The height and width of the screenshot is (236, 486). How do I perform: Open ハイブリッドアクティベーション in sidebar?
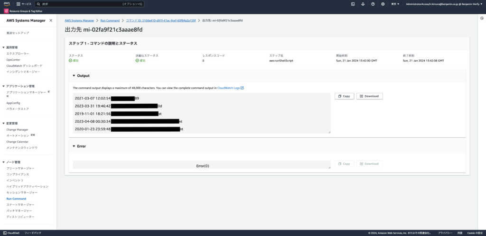click(27, 187)
